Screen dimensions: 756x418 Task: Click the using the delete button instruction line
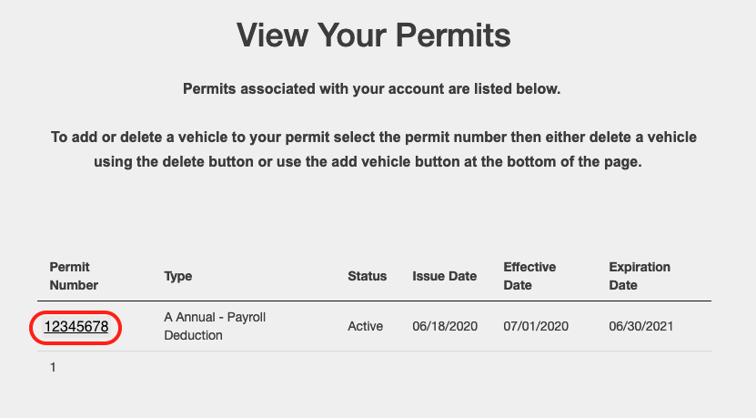coord(368,161)
